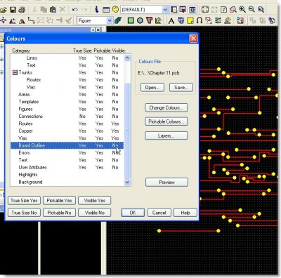
Task: Insert a rectangle with the green square tool
Action: pyautogui.click(x=131, y=21)
